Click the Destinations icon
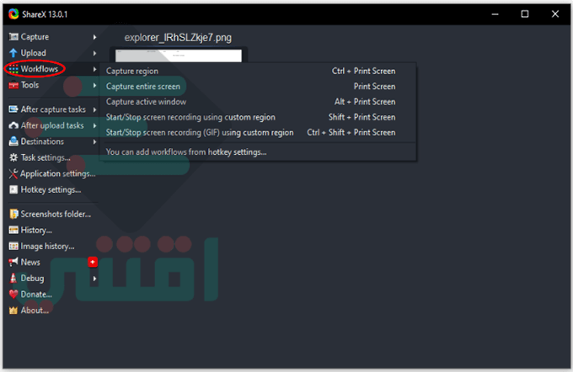Image resolution: width=573 pixels, height=372 pixels. [x=13, y=141]
